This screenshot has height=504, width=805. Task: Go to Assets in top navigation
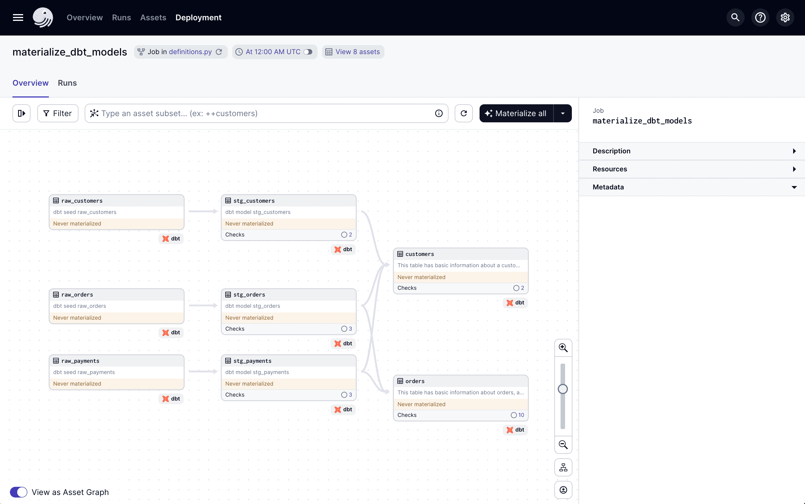point(153,17)
